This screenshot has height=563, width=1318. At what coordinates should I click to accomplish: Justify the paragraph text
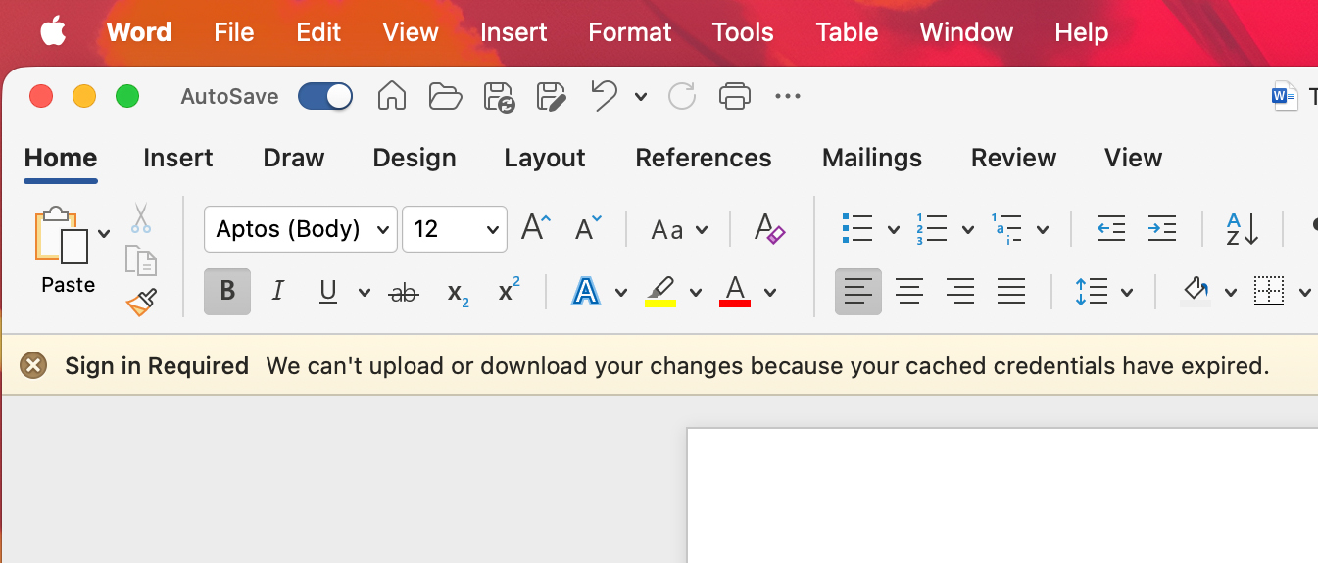click(1011, 292)
